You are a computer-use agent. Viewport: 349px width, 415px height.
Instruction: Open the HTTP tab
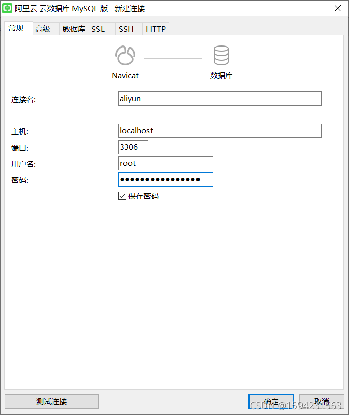[156, 29]
